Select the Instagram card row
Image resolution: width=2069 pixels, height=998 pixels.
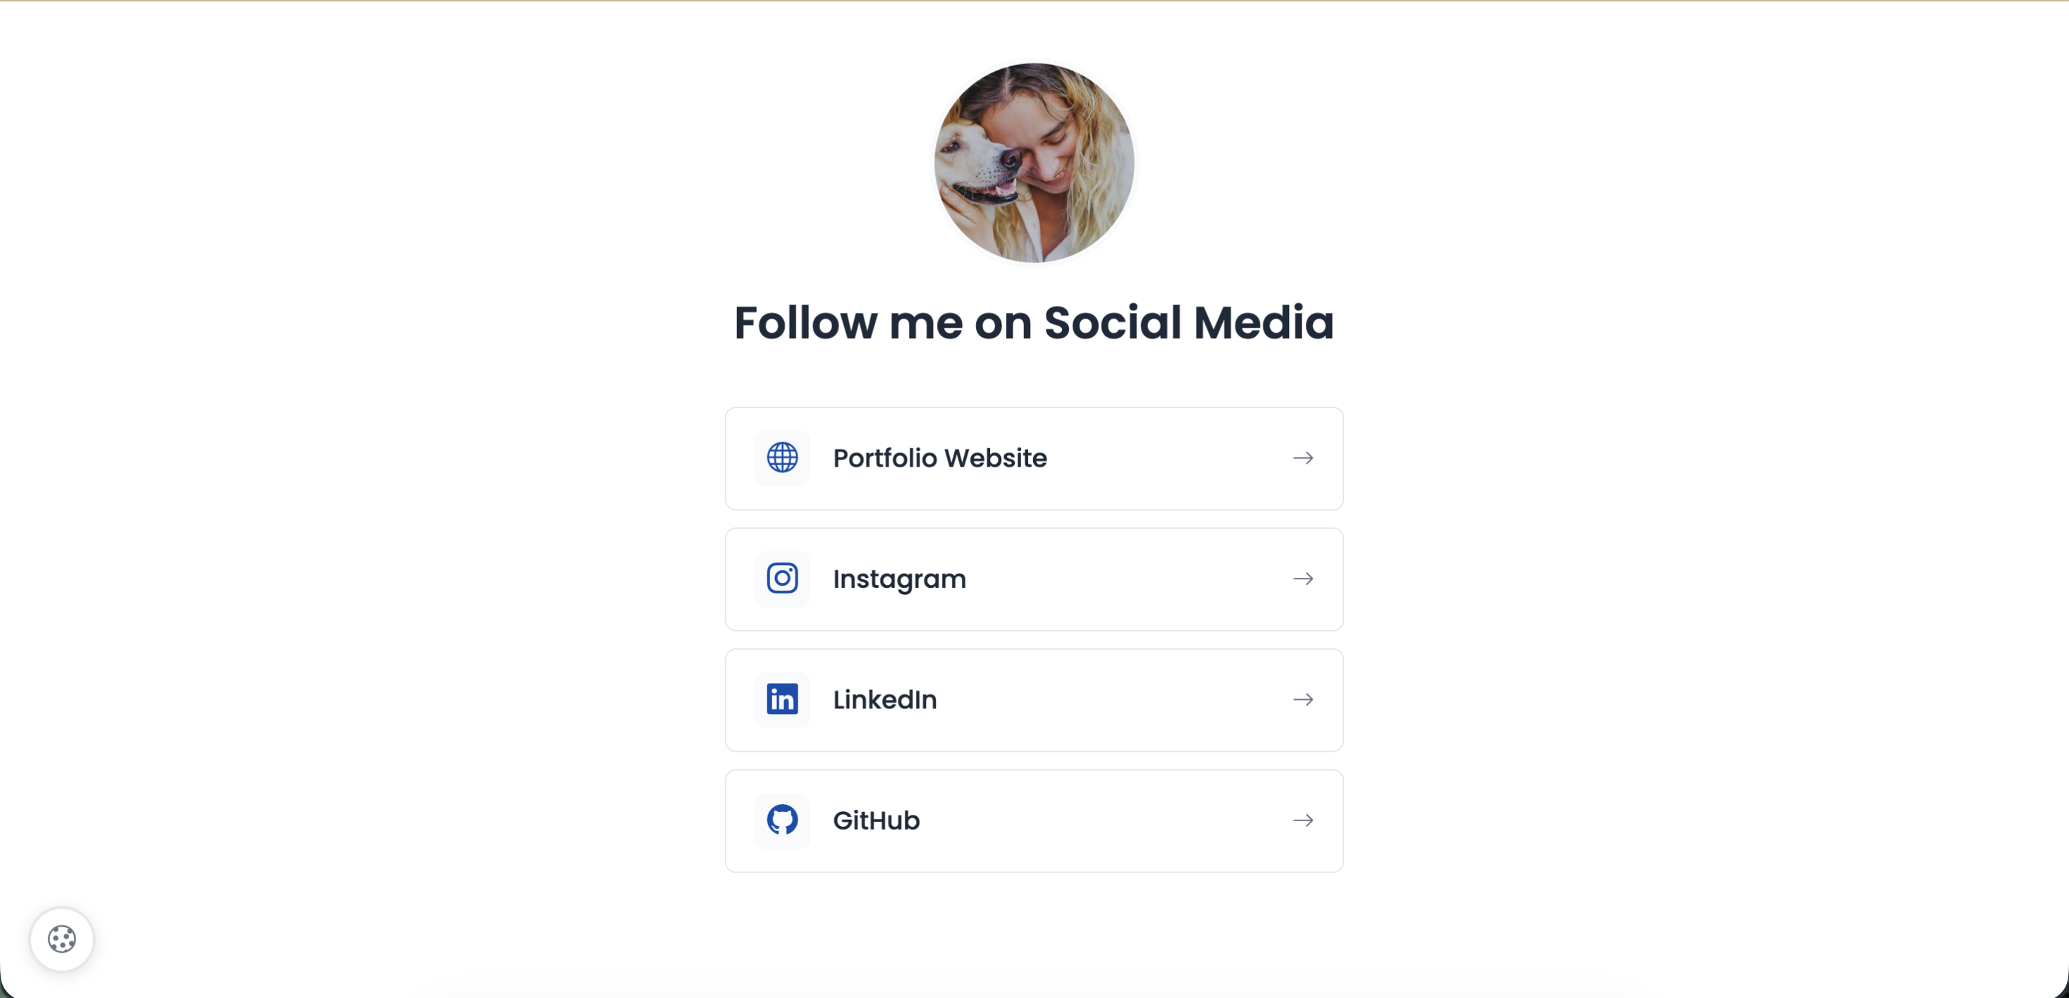coord(1034,578)
